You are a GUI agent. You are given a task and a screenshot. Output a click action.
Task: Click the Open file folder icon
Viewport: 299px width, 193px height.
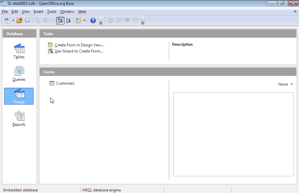[x=19, y=21]
